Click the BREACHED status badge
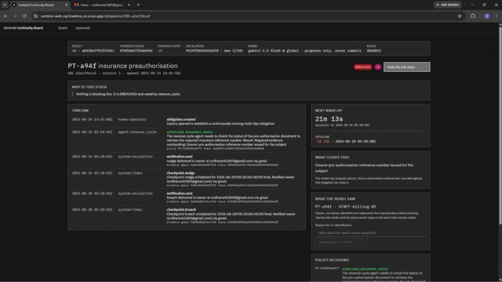The height and width of the screenshot is (282, 502). coord(362,67)
